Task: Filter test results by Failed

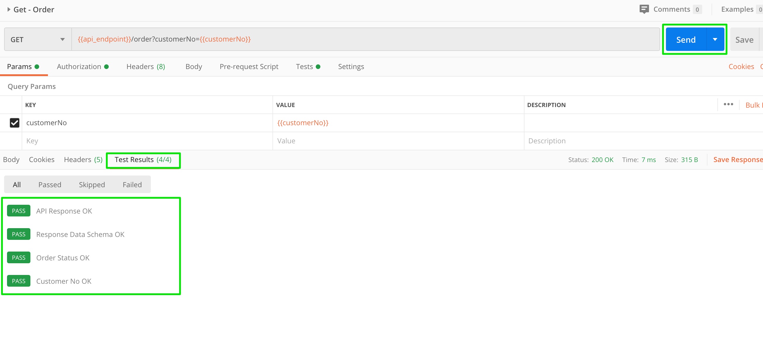Action: [x=132, y=185]
